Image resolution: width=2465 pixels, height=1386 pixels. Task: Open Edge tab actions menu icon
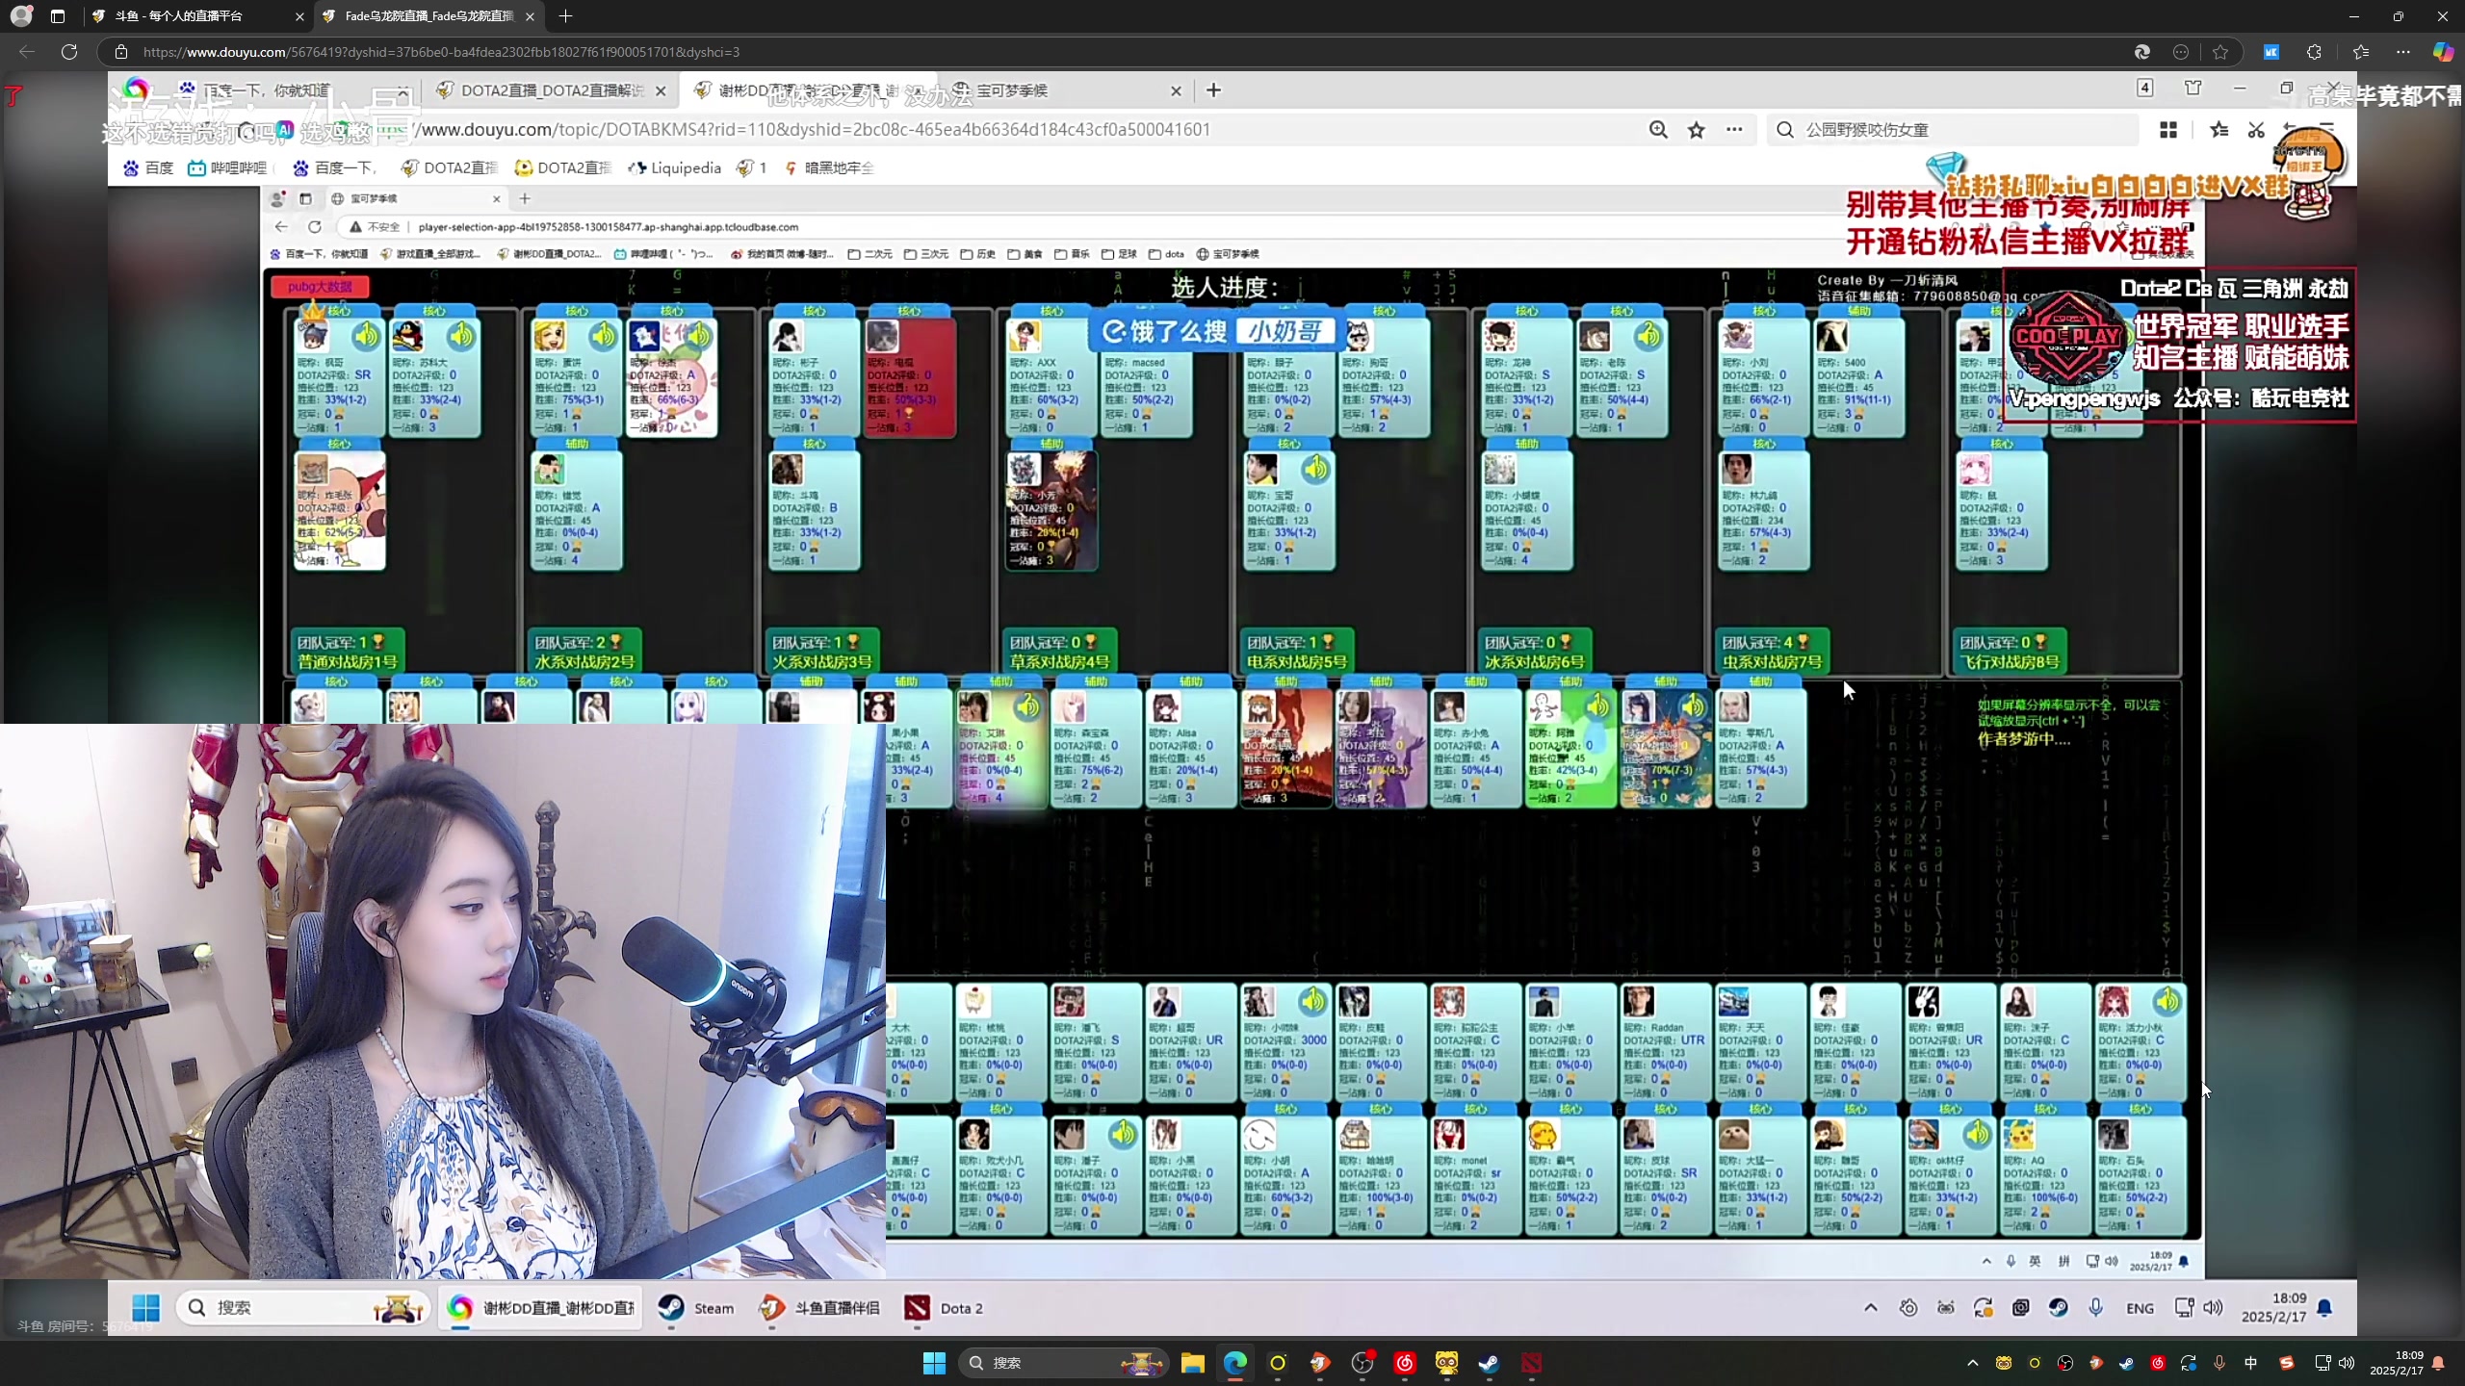point(58,16)
